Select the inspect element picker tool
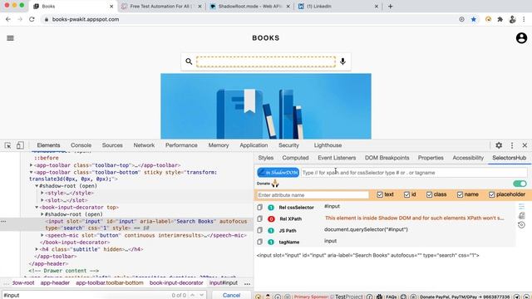532x299 pixels. tap(7, 145)
